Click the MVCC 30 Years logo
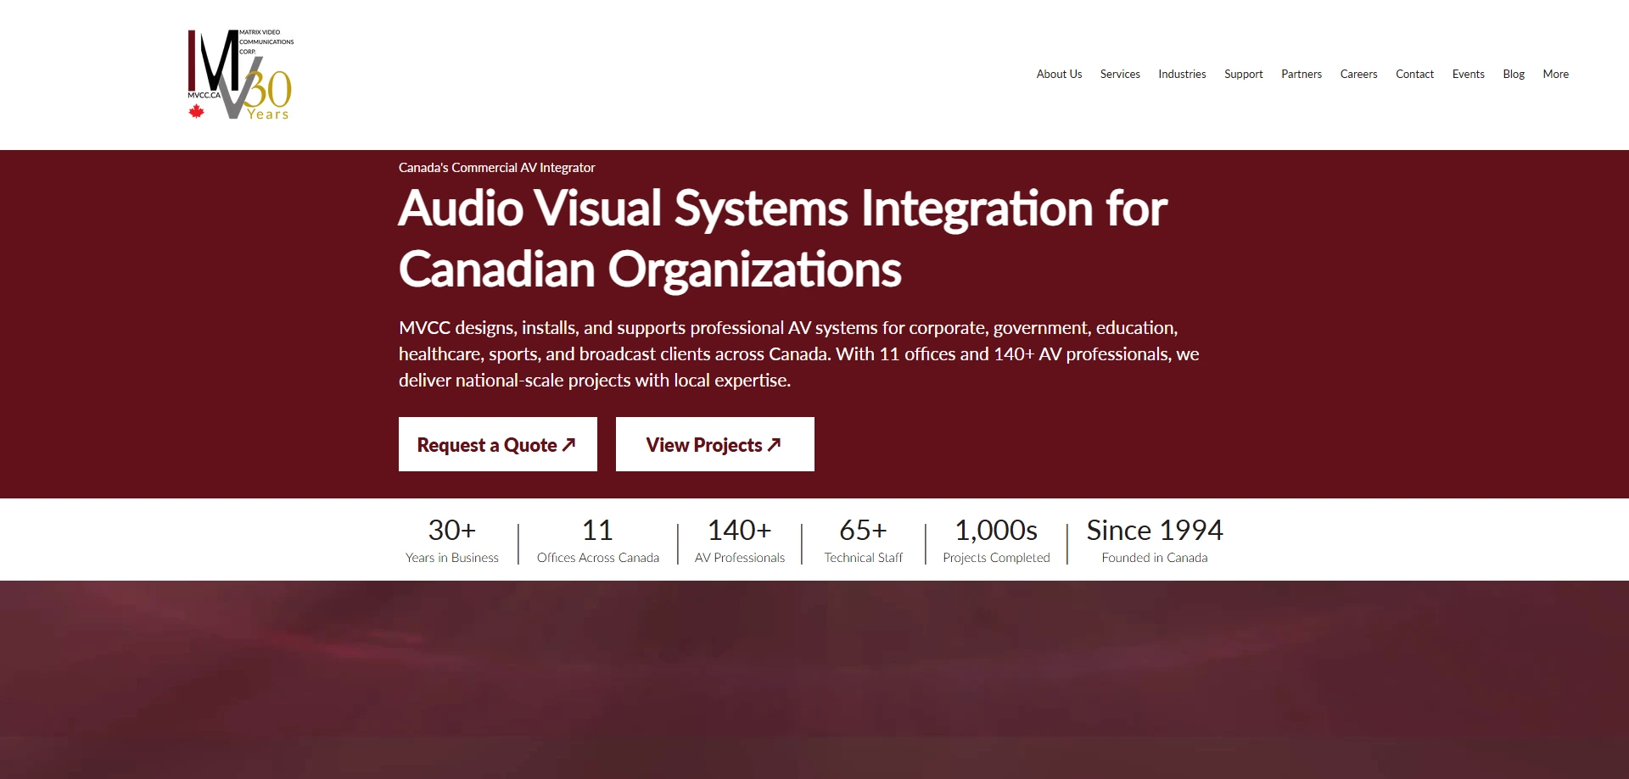The width and height of the screenshot is (1629, 779). click(240, 75)
